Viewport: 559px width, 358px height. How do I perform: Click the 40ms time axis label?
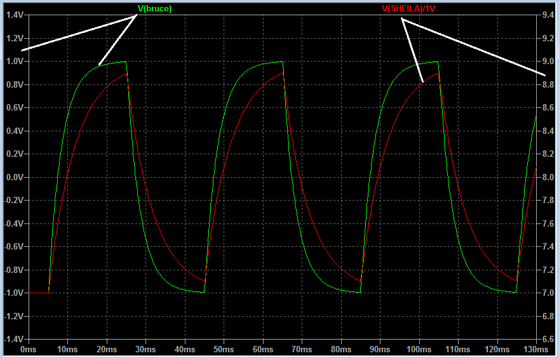click(x=185, y=350)
